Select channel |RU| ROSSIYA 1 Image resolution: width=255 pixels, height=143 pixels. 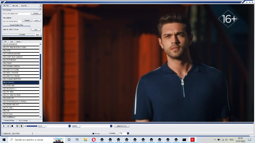tap(21, 89)
